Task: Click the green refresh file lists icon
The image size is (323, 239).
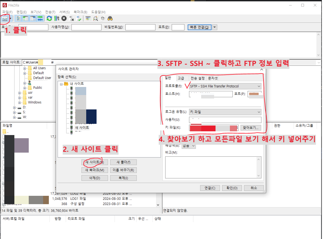Action: 49,19
